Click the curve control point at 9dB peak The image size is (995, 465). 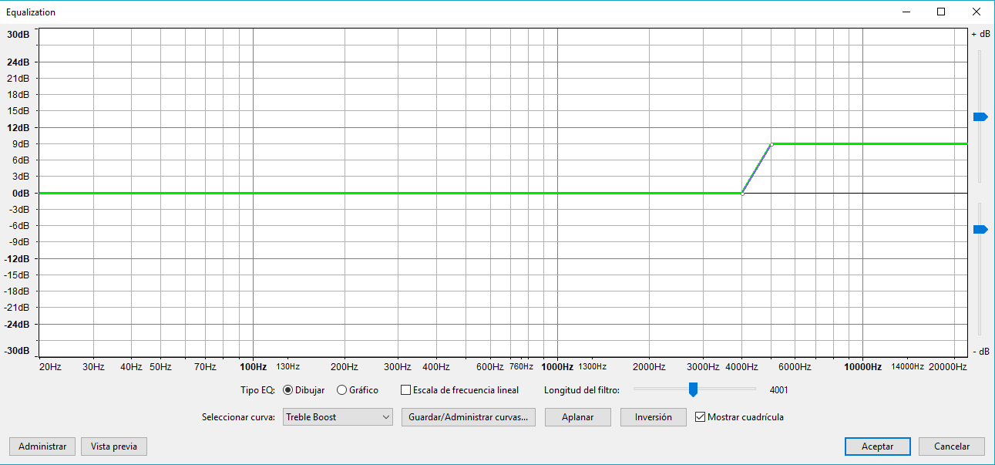pyautogui.click(x=771, y=144)
